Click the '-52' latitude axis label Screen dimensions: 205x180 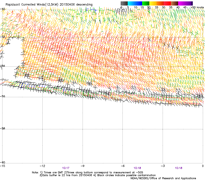click(x=2, y=37)
